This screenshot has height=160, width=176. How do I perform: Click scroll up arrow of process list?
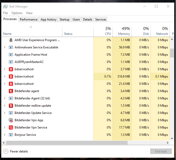pos(172,39)
